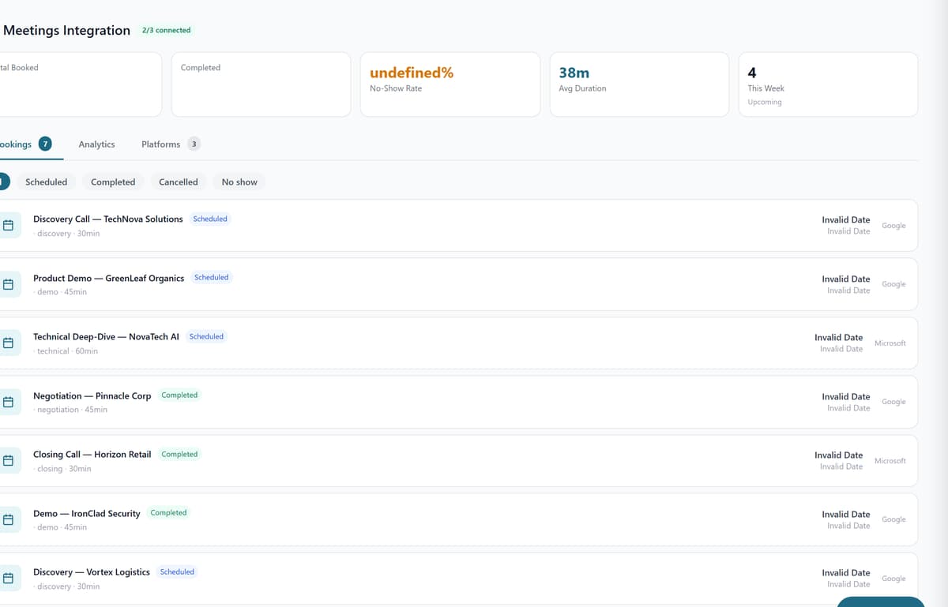Click calendar icon for Discovery Vortex Logistics
The image size is (948, 607).
pos(8,579)
